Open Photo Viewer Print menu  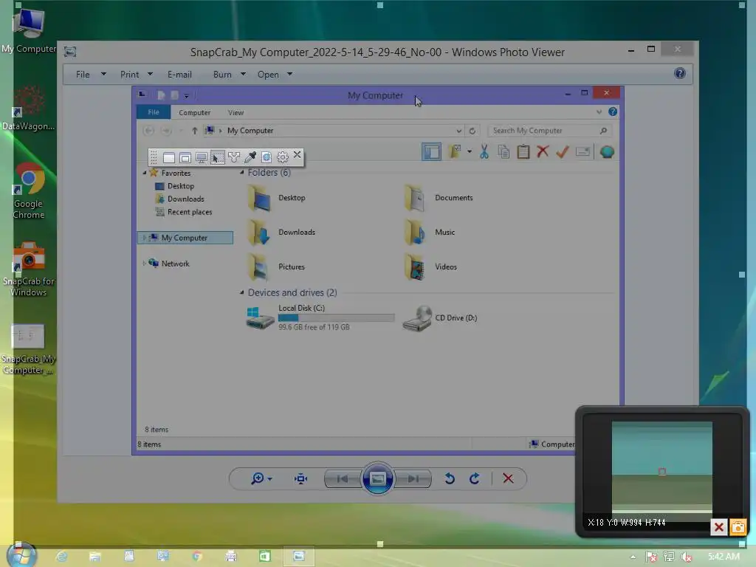pos(129,75)
